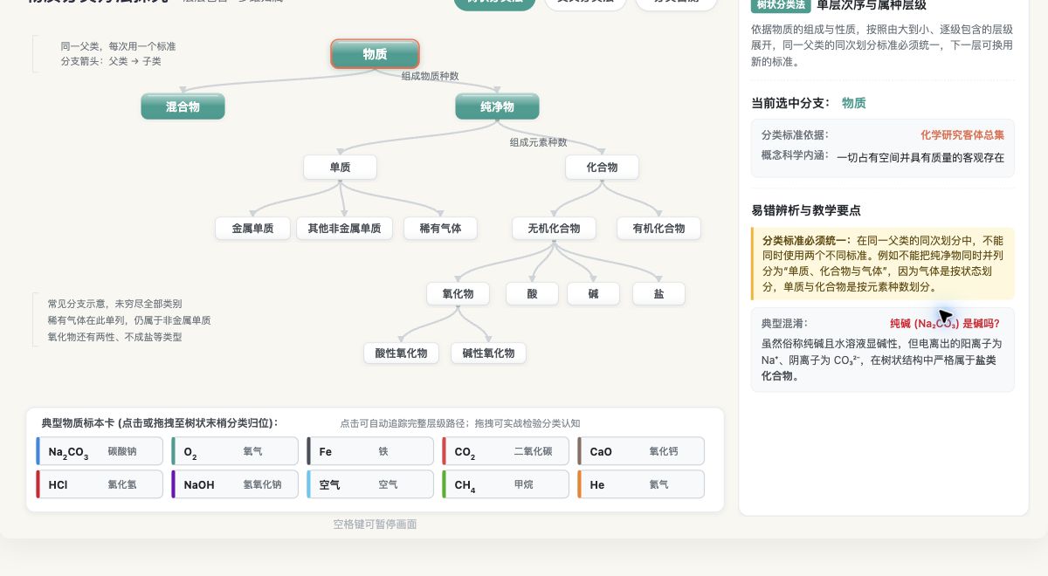
Task: Open the 金属单质 branch node
Action: click(x=252, y=228)
